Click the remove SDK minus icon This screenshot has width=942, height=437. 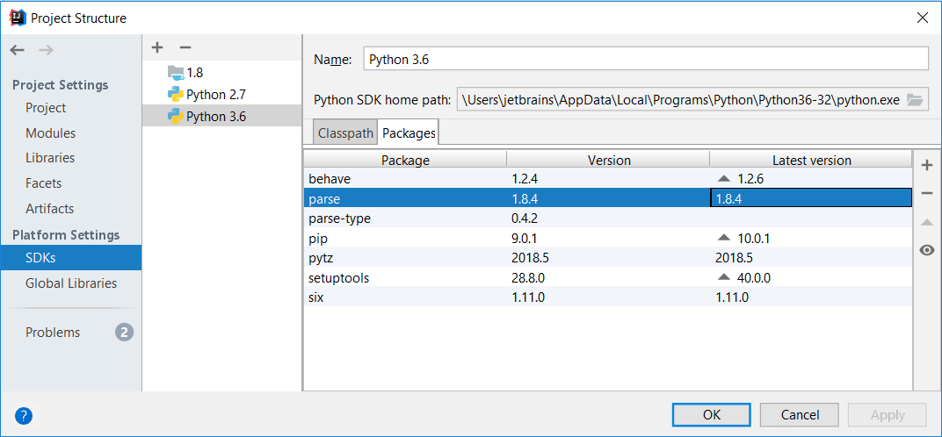pos(185,47)
